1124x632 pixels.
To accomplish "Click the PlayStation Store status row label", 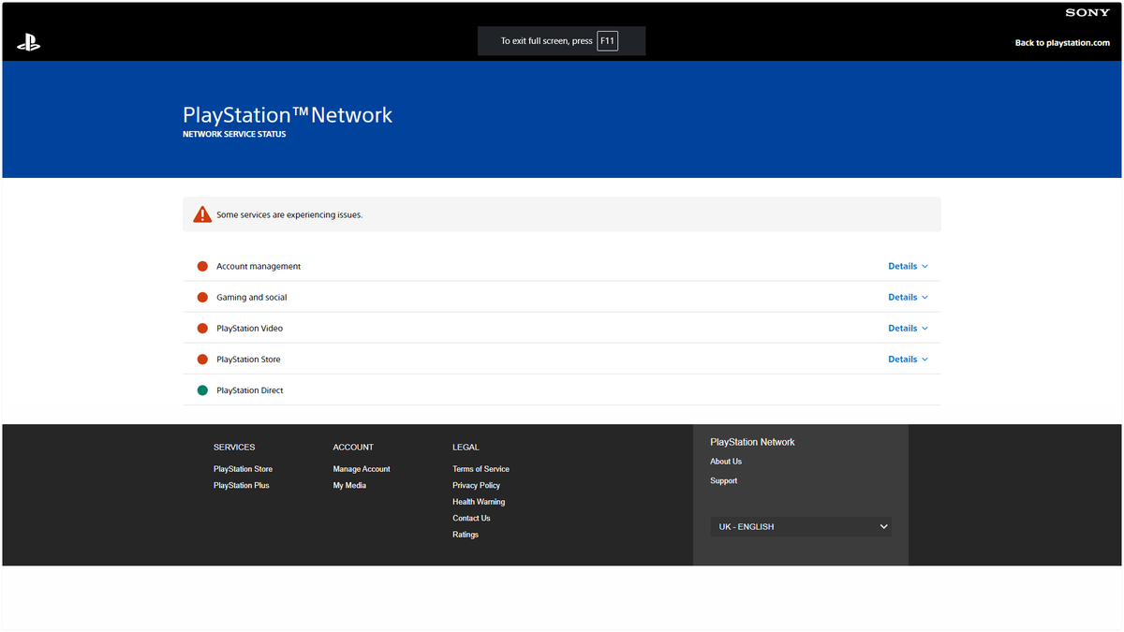I will pyautogui.click(x=248, y=360).
